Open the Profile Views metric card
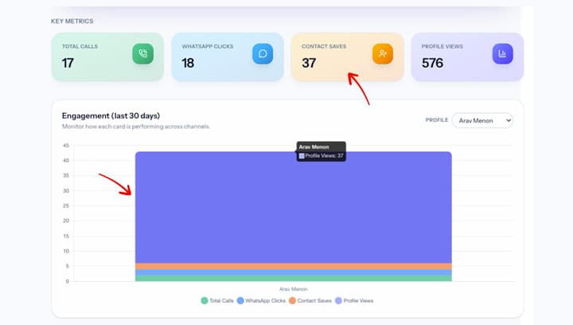The height and width of the screenshot is (325, 573). pyautogui.click(x=467, y=57)
